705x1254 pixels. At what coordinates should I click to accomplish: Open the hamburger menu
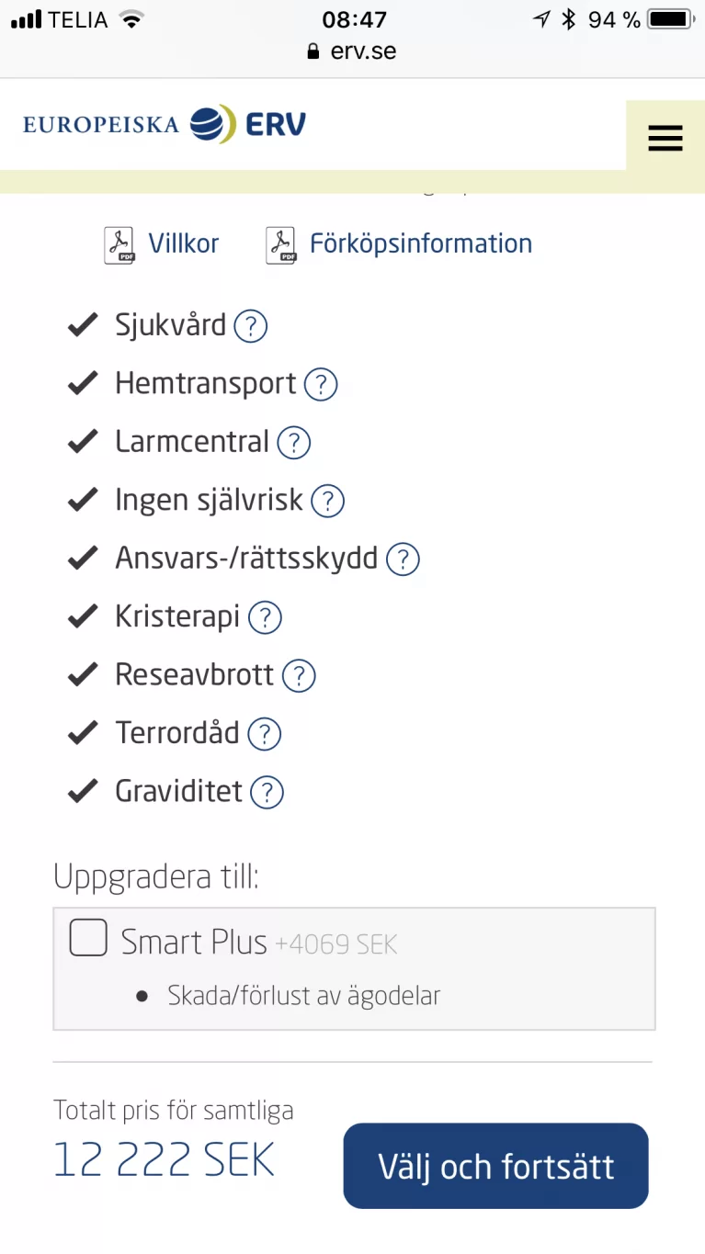point(665,139)
